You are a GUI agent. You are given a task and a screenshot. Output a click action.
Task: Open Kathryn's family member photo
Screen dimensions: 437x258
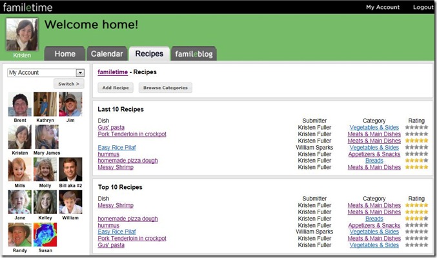tap(45, 104)
